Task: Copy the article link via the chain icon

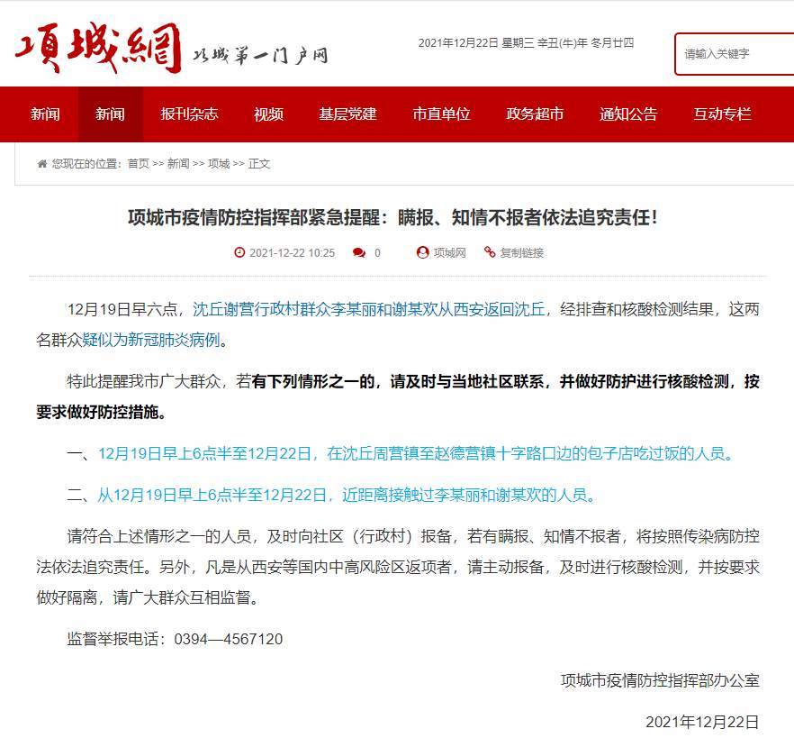Action: coord(492,253)
